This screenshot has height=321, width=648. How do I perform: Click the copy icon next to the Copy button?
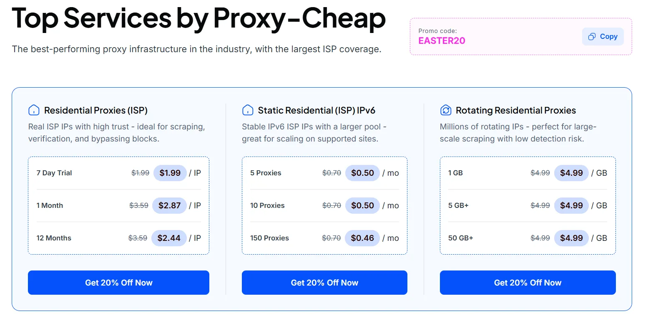[592, 36]
